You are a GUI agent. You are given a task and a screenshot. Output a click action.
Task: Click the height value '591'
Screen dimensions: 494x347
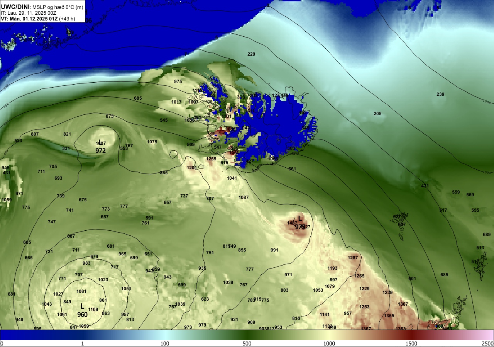[149, 218]
